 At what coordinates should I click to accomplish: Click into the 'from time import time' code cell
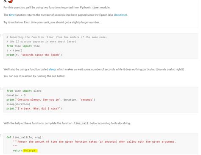(x=100, y=46)
